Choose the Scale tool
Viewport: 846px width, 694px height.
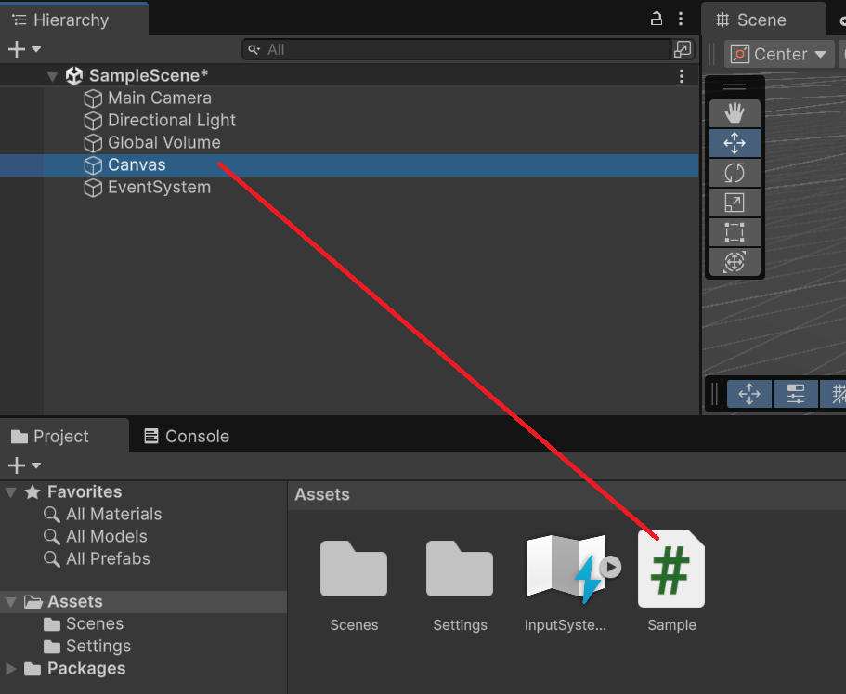[x=734, y=203]
